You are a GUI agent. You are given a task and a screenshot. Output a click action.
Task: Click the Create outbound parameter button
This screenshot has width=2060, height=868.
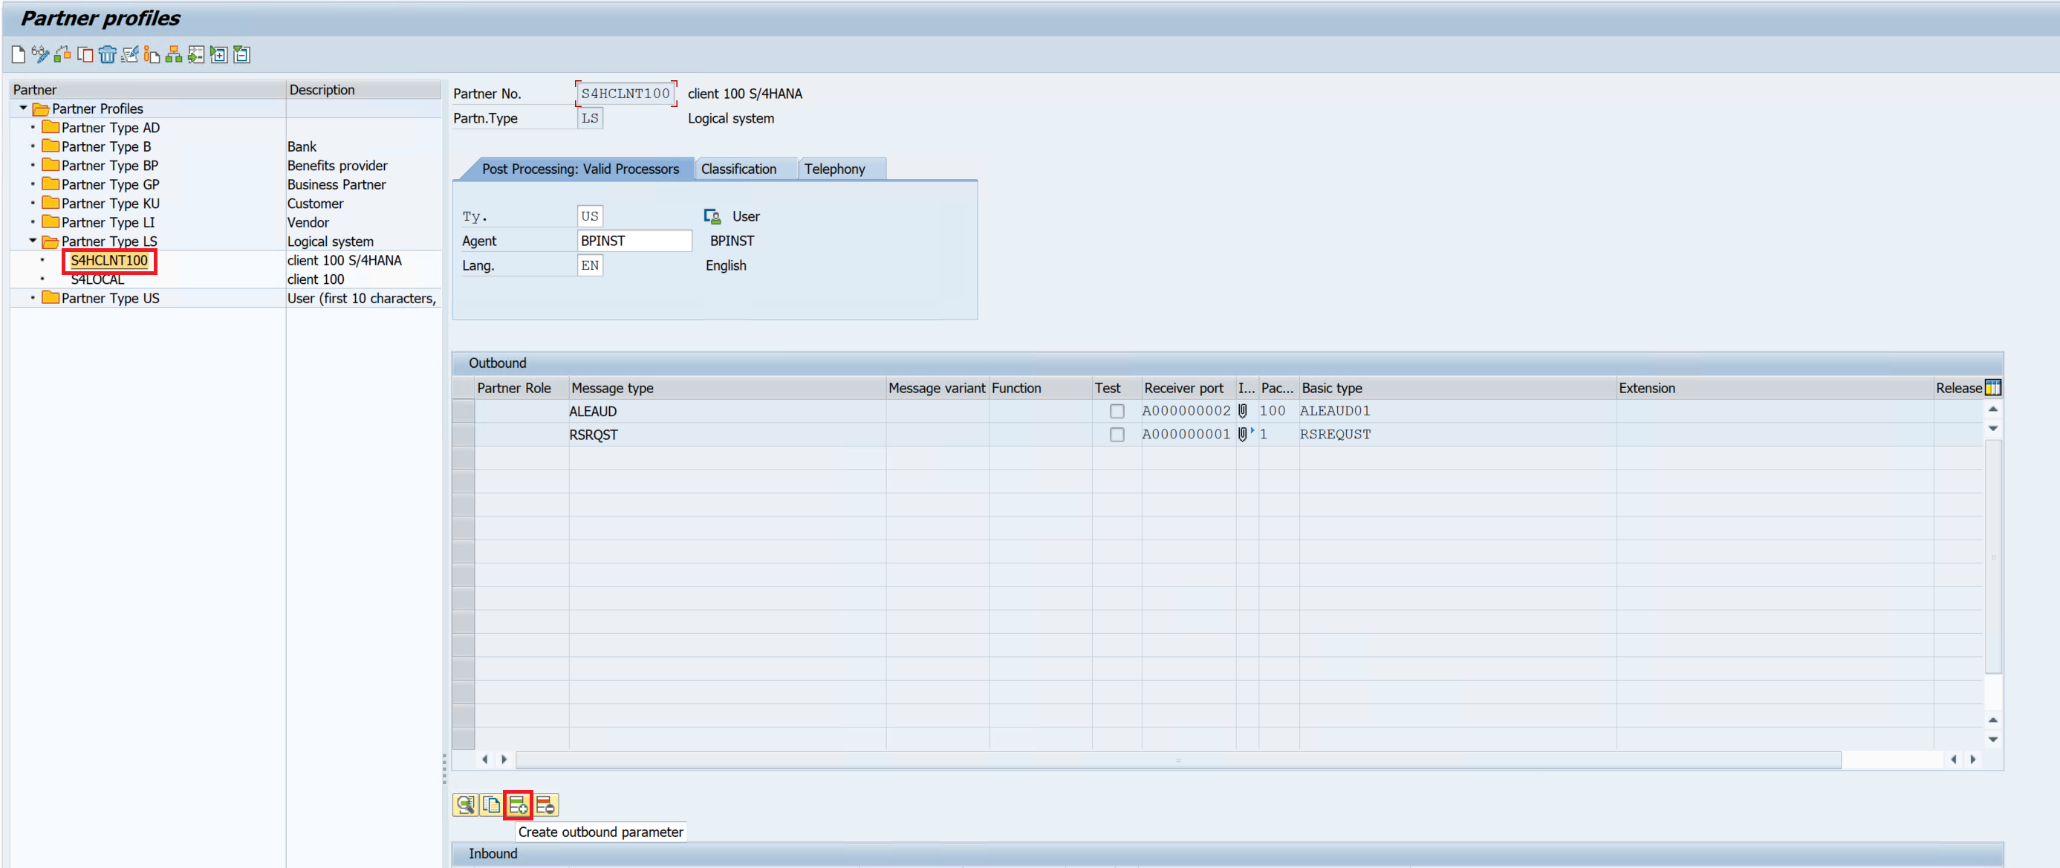point(517,804)
